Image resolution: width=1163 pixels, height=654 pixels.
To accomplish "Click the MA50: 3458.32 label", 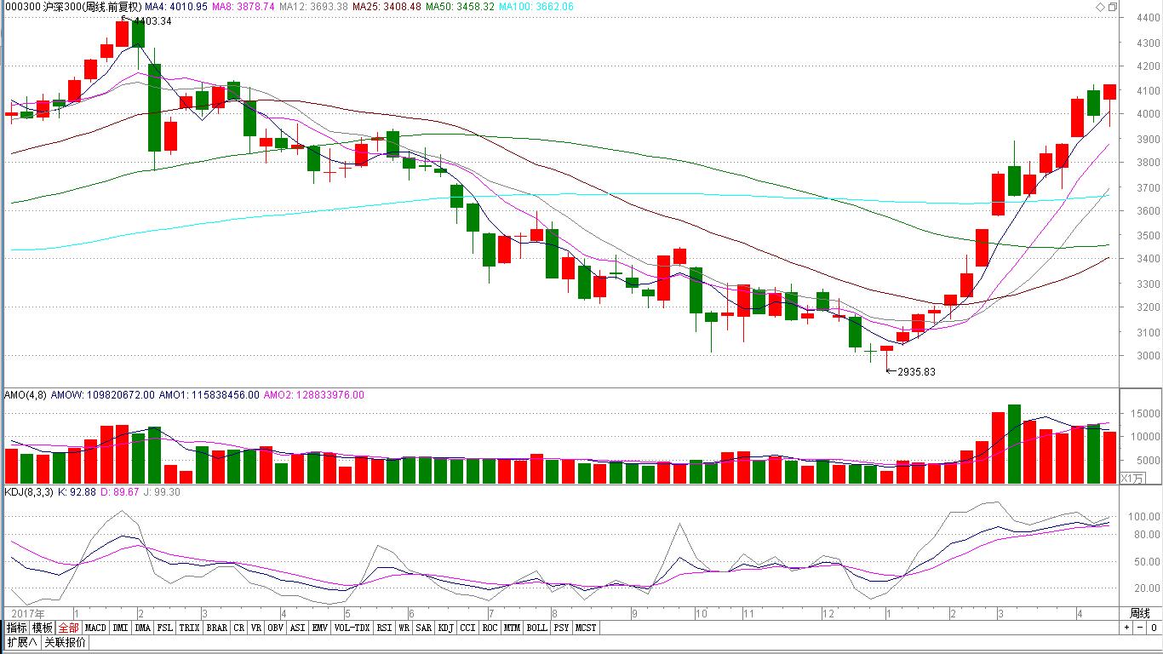I will pyautogui.click(x=461, y=7).
